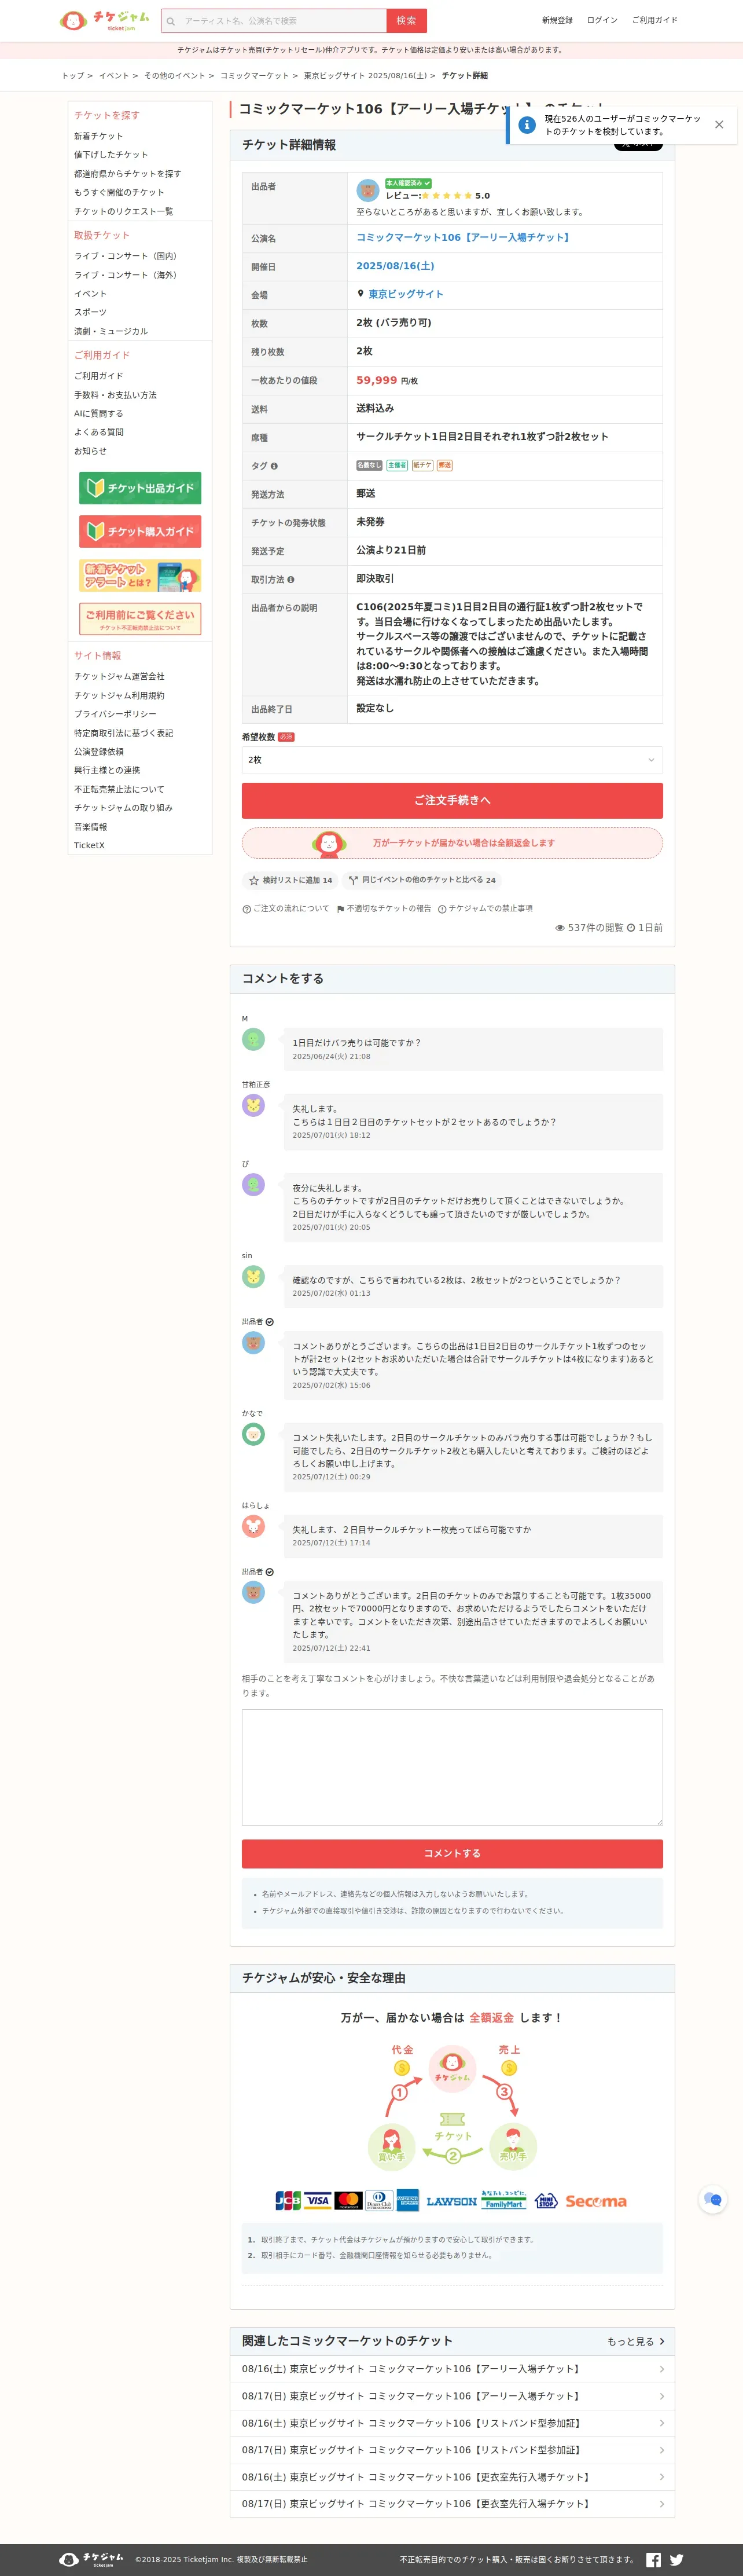Click the compare icon for 同じイベントの他のチケットと比べる
Viewport: 743px width, 2576px height.
(353, 881)
